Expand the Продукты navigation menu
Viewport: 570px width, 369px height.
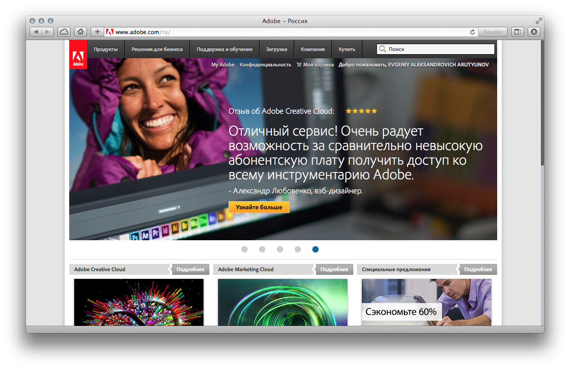click(106, 49)
